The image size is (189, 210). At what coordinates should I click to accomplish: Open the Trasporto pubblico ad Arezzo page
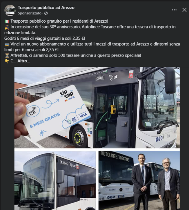(x=46, y=8)
